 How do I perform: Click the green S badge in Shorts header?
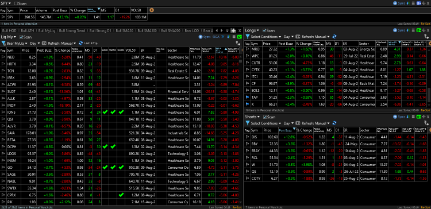419,117
